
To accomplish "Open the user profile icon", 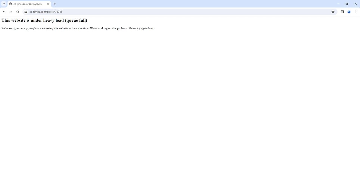I will tap(349, 12).
